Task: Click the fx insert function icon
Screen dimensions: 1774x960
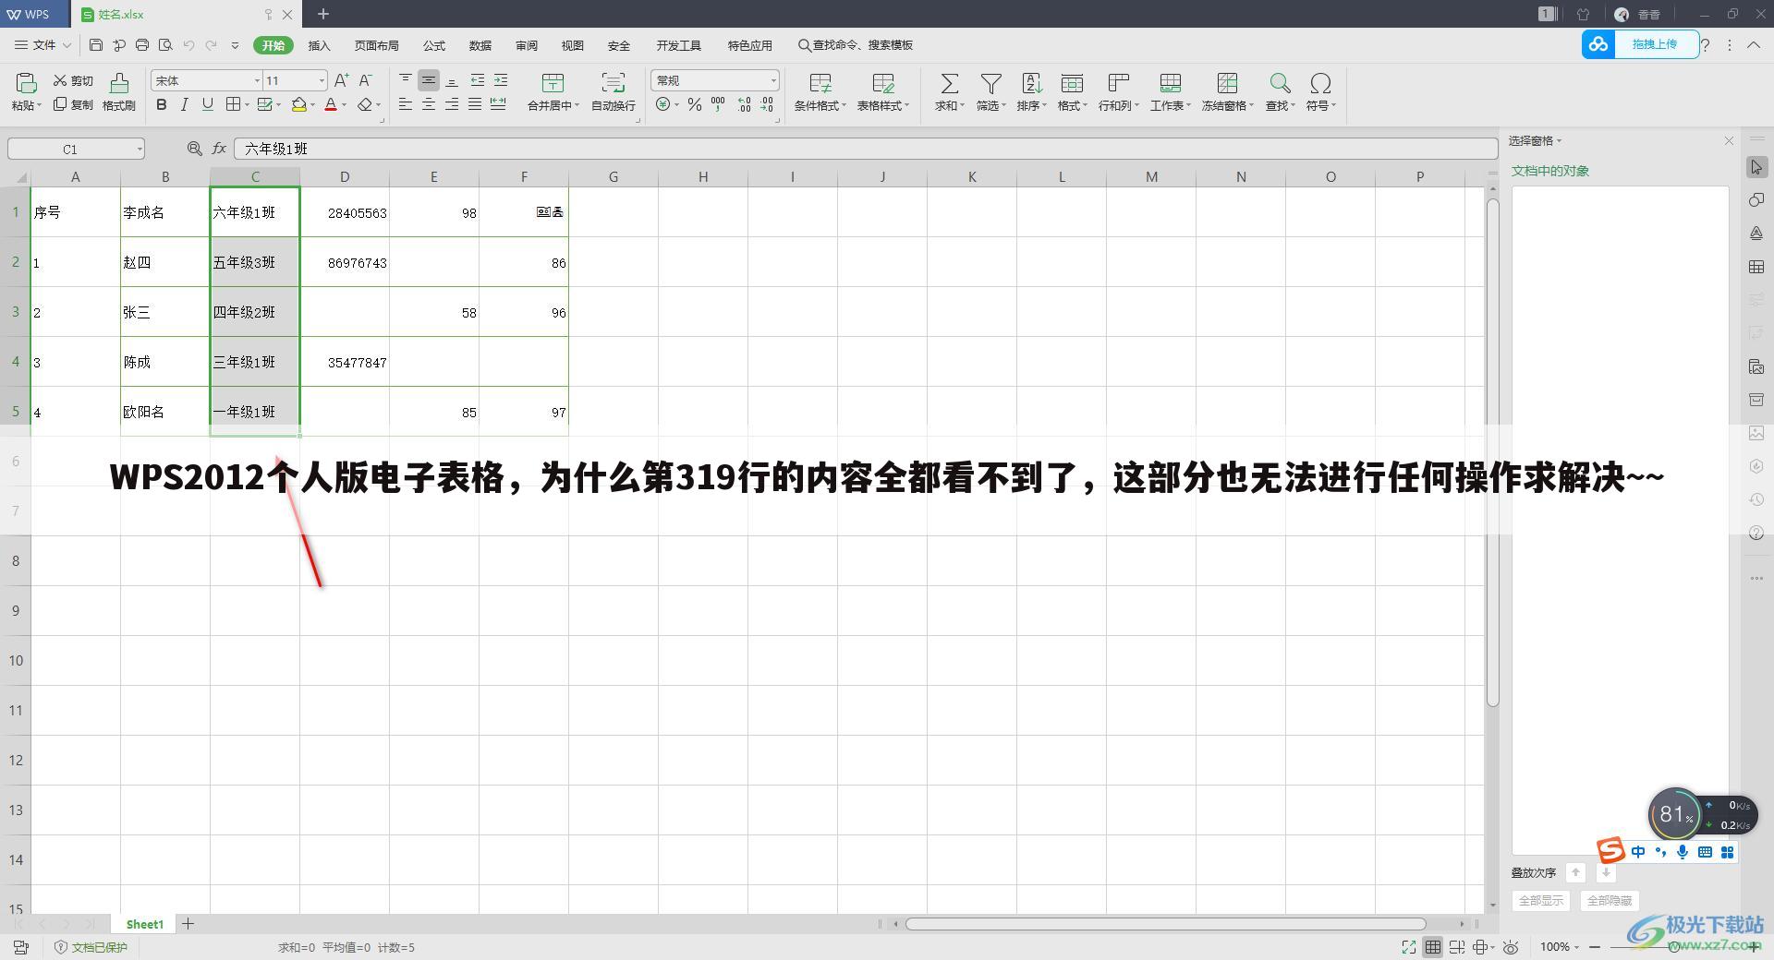Action: (219, 149)
